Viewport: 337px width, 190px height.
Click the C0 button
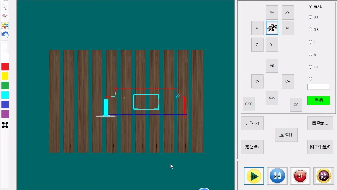[x=296, y=105]
